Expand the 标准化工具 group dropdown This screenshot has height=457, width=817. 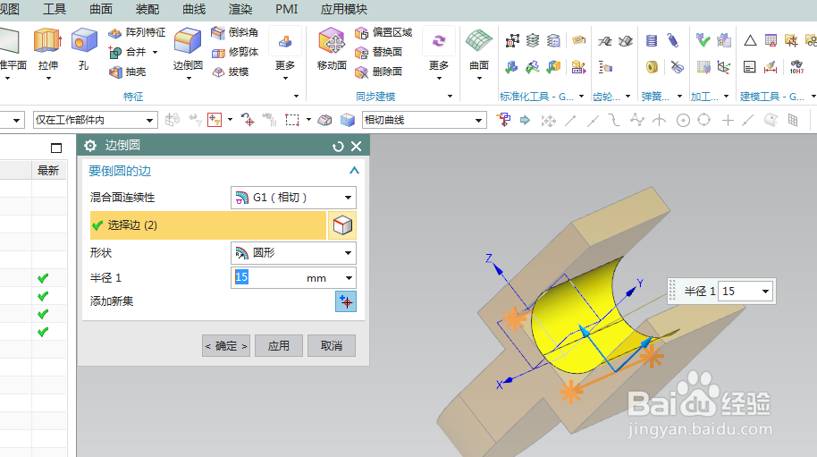[582, 97]
